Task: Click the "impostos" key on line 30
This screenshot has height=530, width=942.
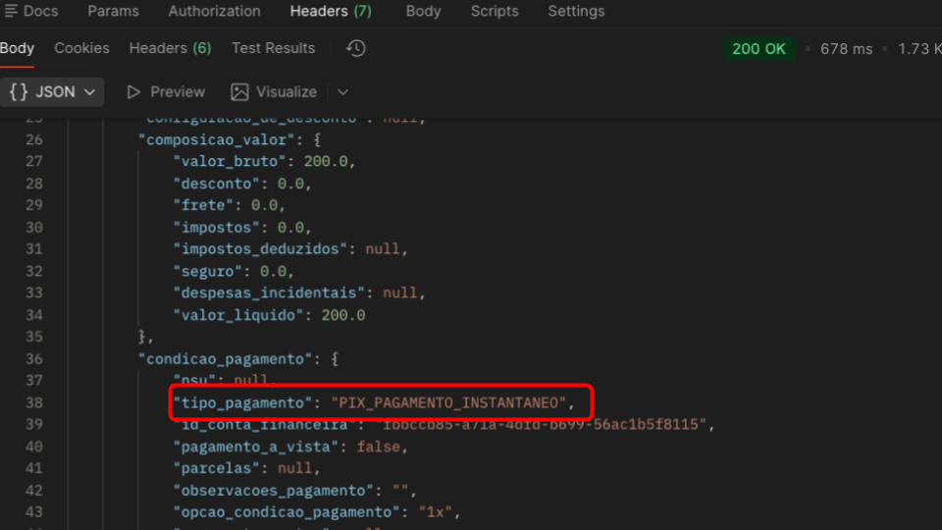Action: click(216, 228)
